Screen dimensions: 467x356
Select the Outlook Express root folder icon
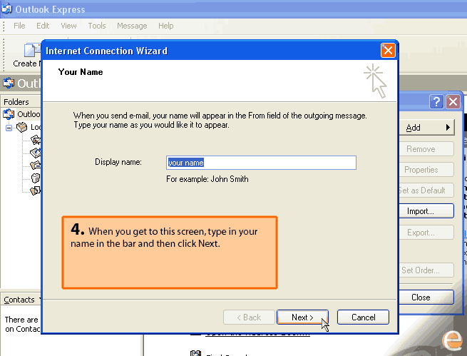tap(10, 114)
